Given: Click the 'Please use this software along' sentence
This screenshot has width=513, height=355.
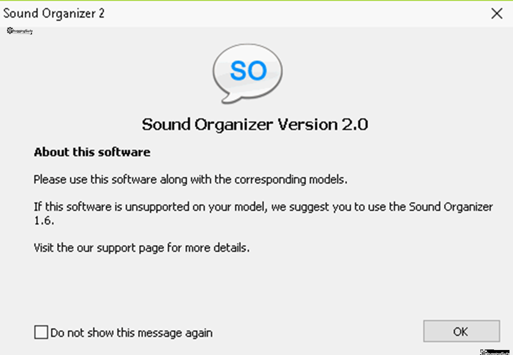Looking at the screenshot, I should [x=190, y=179].
